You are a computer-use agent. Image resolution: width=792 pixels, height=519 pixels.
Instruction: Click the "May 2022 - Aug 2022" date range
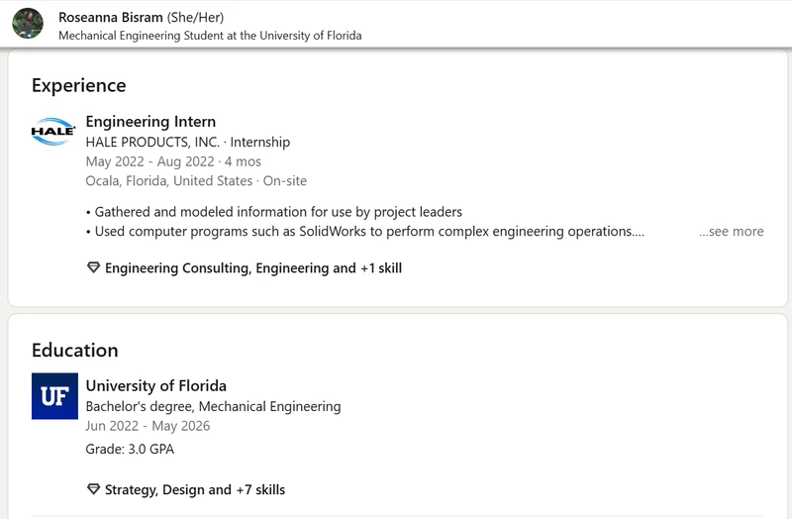(x=149, y=161)
